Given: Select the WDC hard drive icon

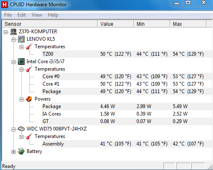Looking at the screenshot, I should click(x=21, y=129).
